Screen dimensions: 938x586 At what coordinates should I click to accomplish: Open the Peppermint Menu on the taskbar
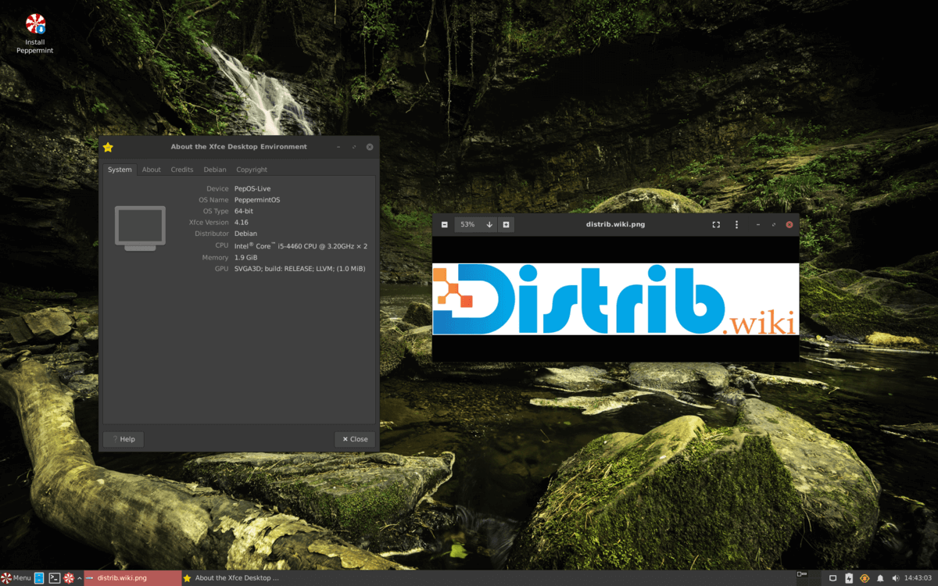pos(16,578)
